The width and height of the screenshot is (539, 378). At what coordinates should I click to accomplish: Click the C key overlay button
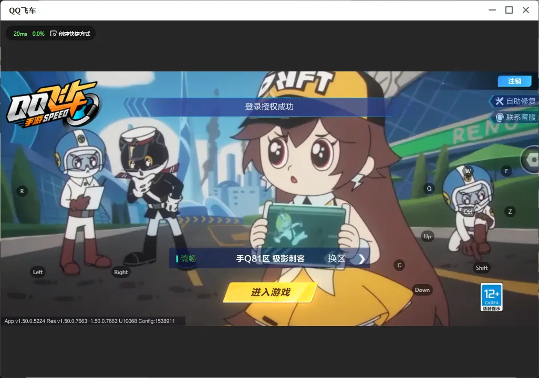click(x=399, y=265)
